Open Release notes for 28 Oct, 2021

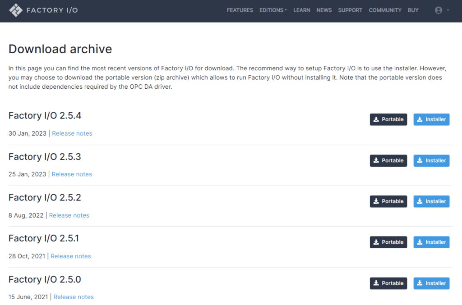pos(71,256)
